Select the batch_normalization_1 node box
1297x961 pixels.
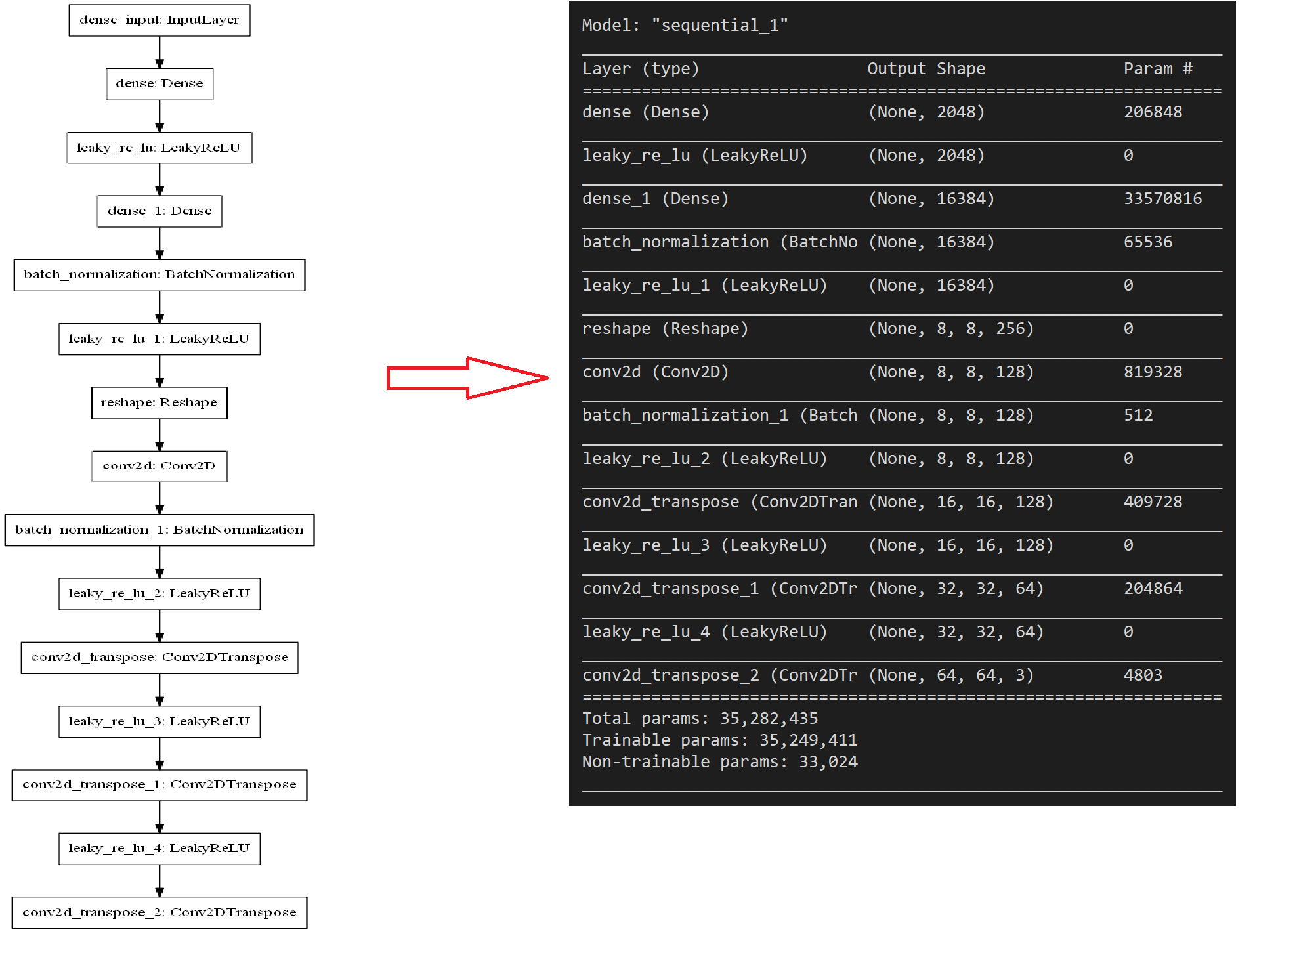click(159, 530)
